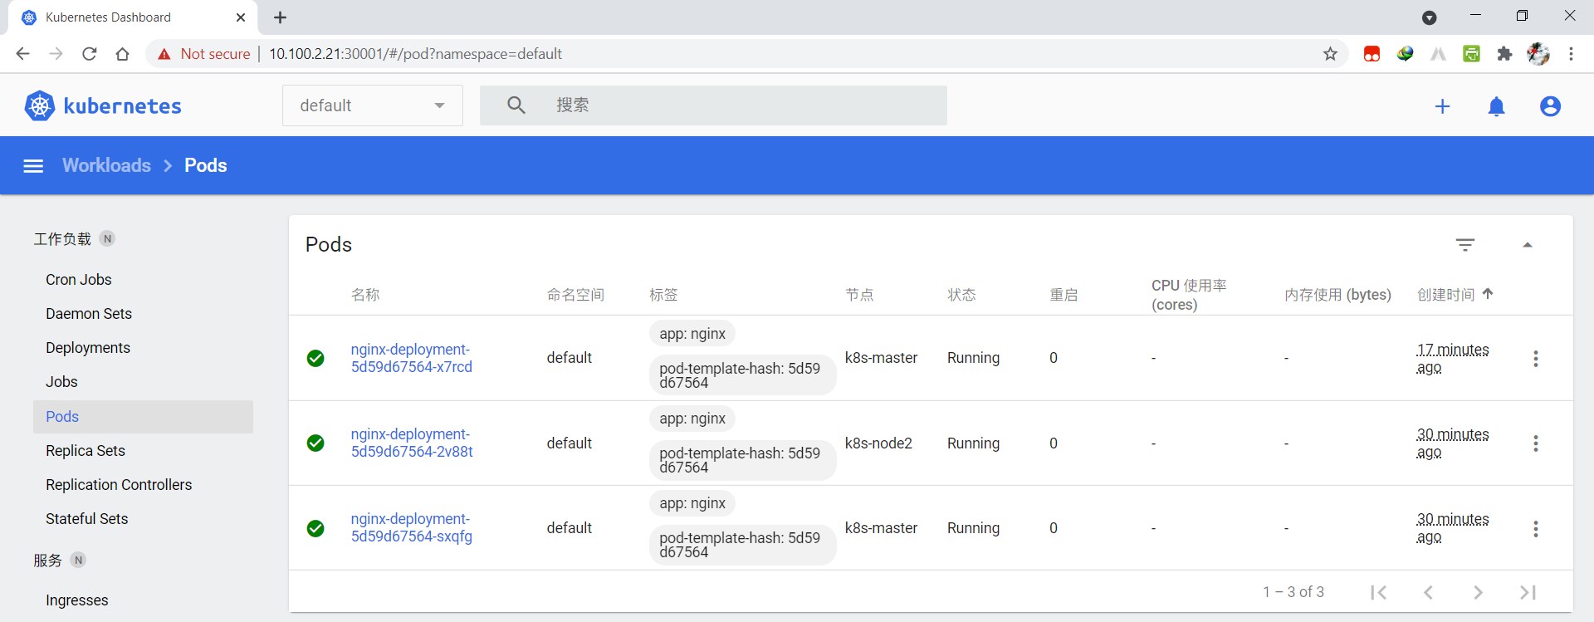Select Stateful Sets in sidebar
The height and width of the screenshot is (622, 1594).
(87, 519)
